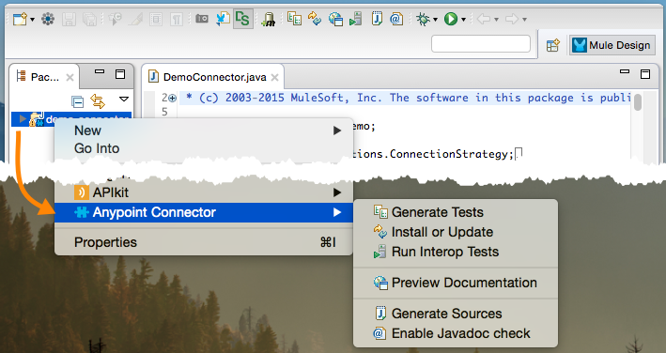Switch to the Mule Design perspective
Screen dimensions: 666x353
[612, 45]
